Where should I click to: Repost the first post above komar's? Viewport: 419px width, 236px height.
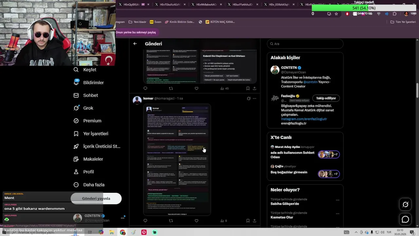[171, 88]
